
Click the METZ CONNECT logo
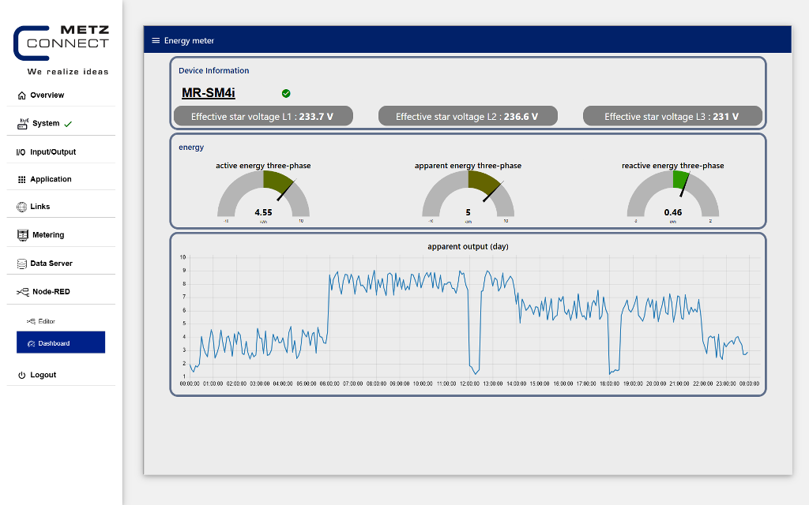[62, 43]
